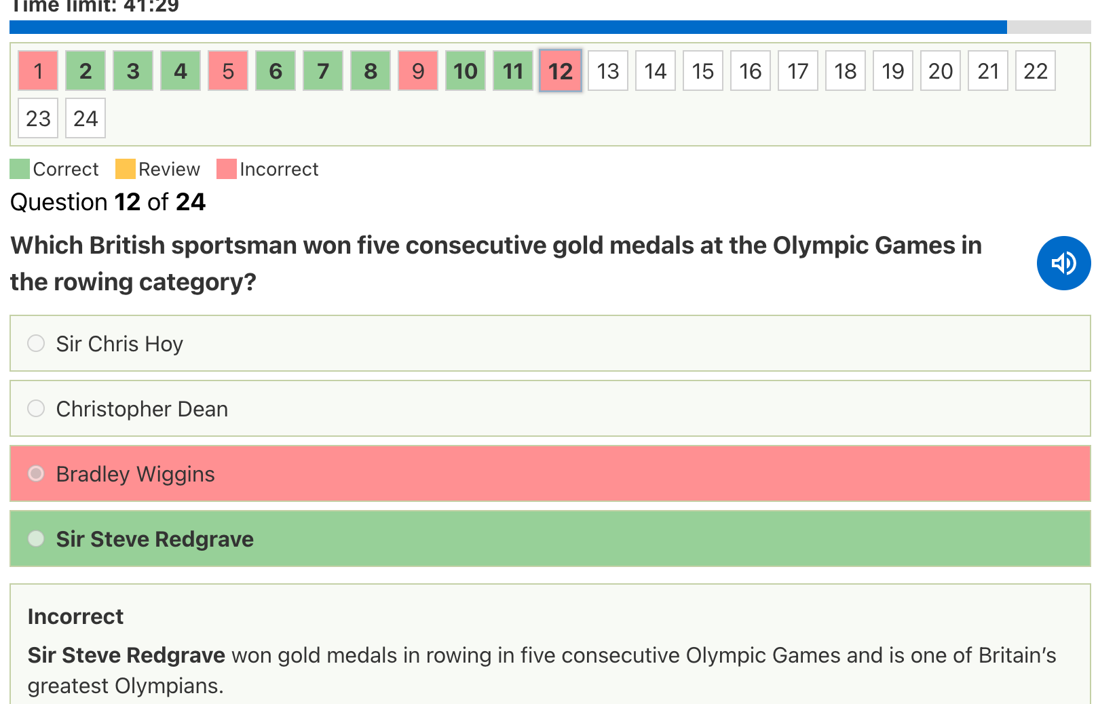Navigate to question 18
This screenshot has width=1098, height=704.
846,71
